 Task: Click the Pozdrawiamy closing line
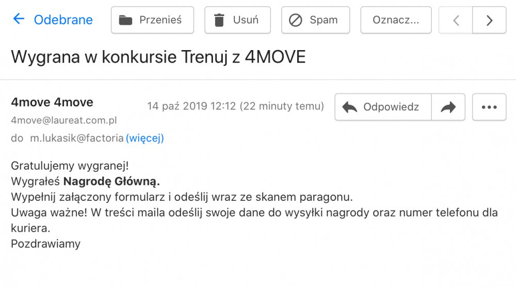click(46, 244)
